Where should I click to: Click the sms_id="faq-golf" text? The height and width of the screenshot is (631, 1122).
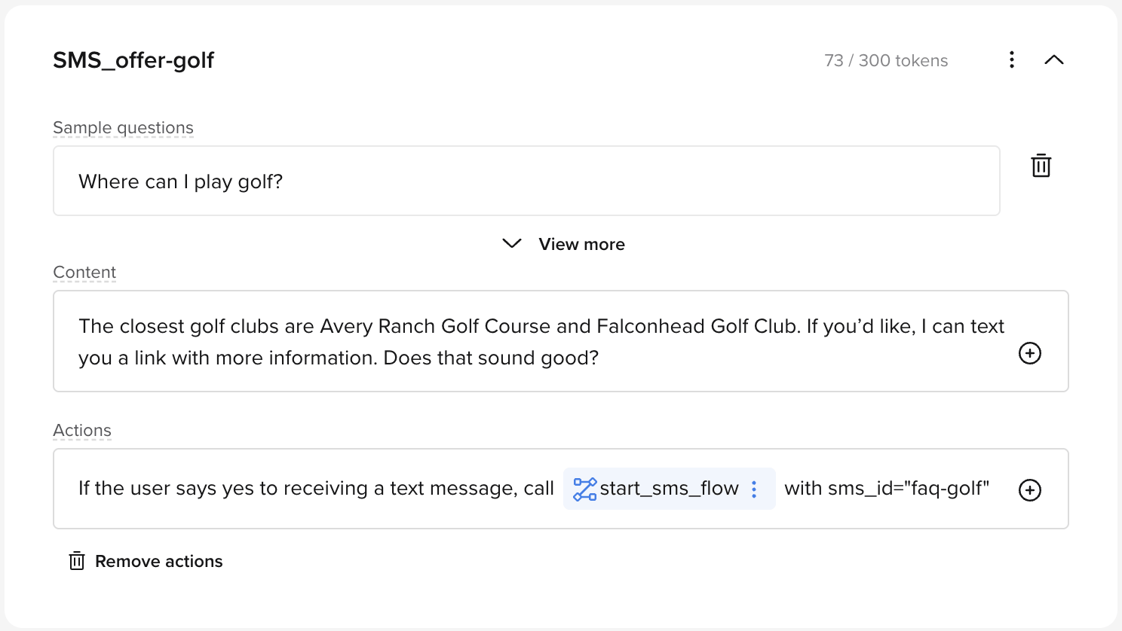click(909, 489)
